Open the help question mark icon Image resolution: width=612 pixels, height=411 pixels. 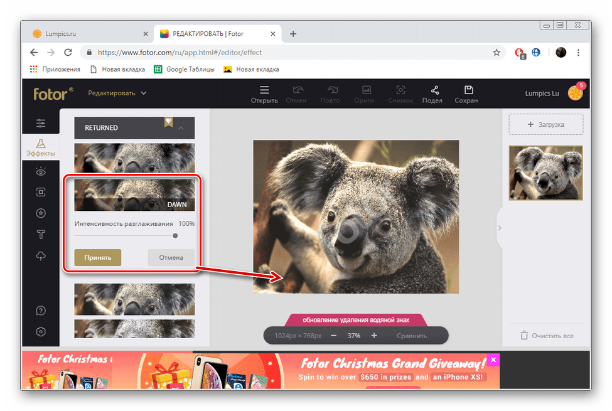pos(41,311)
